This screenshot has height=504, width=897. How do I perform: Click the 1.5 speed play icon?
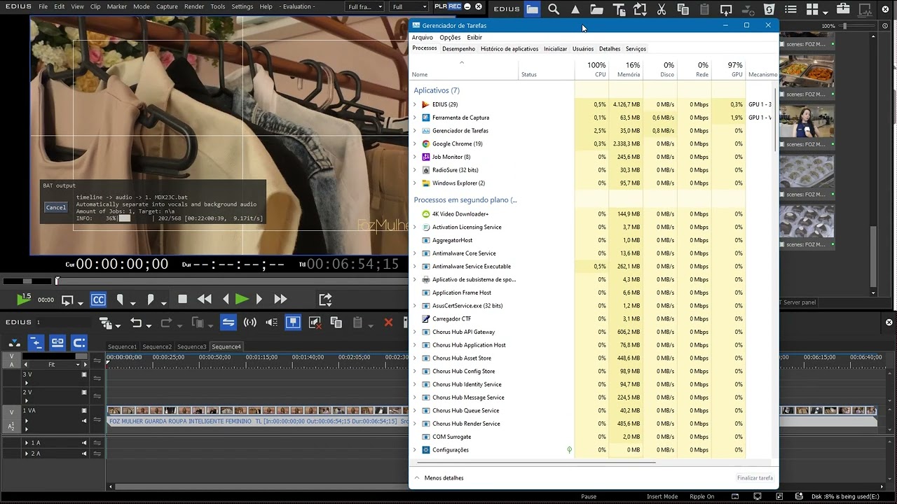[x=24, y=299]
